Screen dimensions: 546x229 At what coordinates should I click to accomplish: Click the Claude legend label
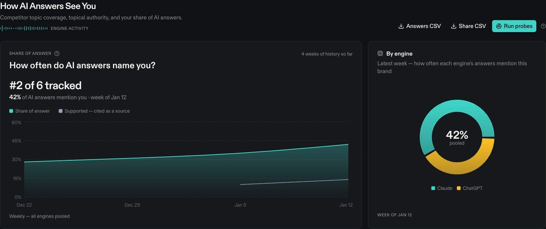tap(445, 188)
